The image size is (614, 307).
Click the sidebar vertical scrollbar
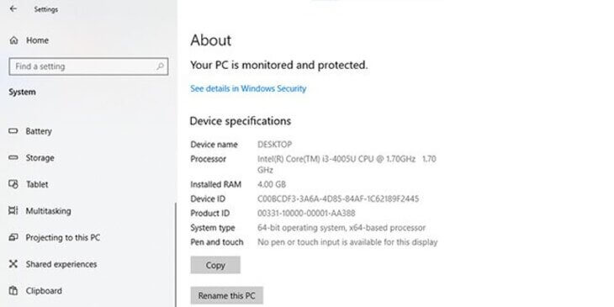coord(176,255)
